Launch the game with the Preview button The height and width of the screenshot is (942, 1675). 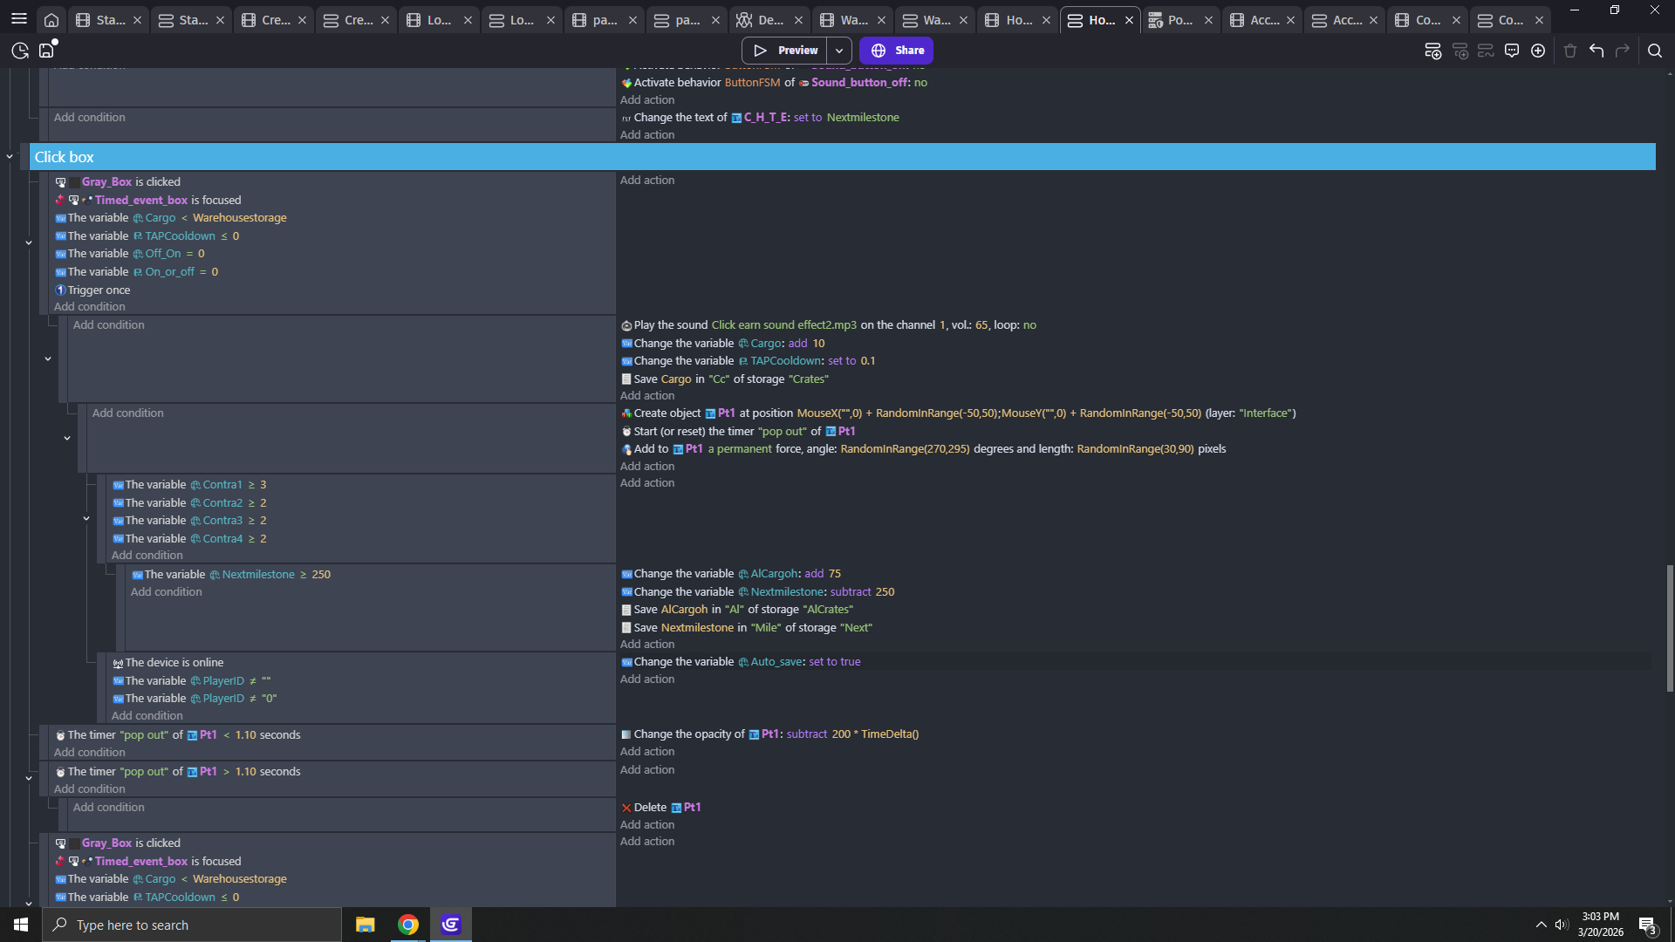[x=785, y=51]
